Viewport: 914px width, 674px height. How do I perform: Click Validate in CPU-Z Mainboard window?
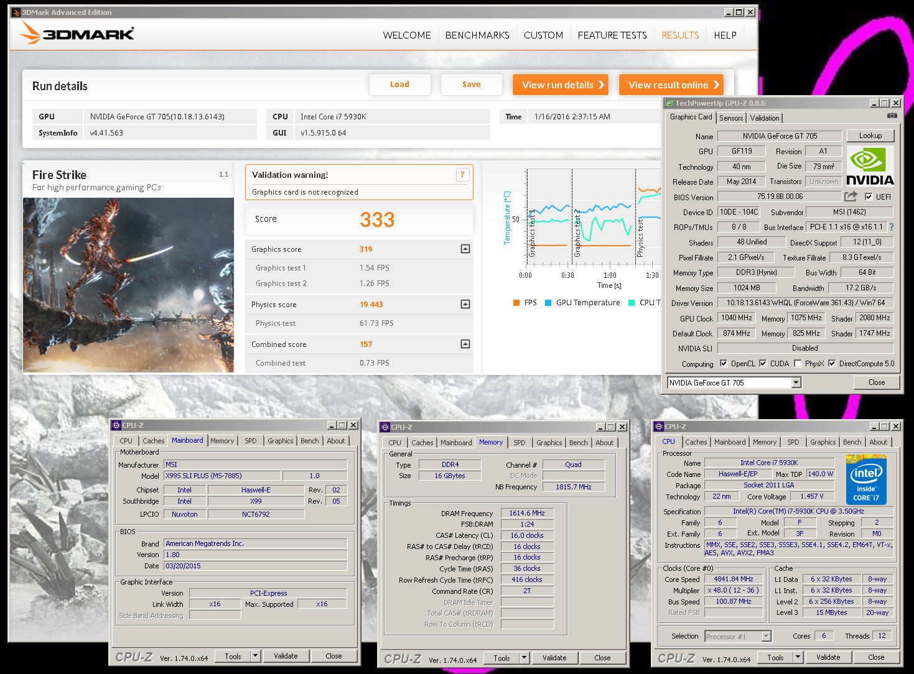[x=285, y=656]
